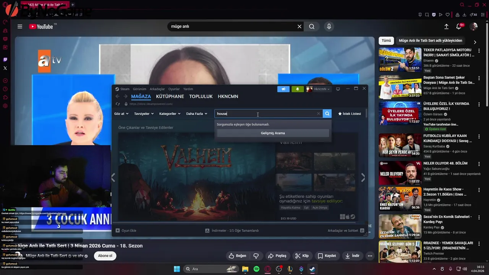Open Görünüm menu in Steam
Image resolution: width=489 pixels, height=275 pixels.
click(x=139, y=89)
